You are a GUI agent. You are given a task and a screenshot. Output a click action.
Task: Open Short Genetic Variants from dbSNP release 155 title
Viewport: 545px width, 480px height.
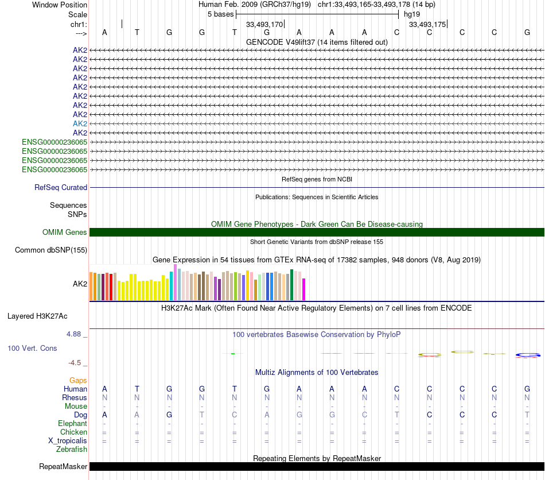coord(317,242)
